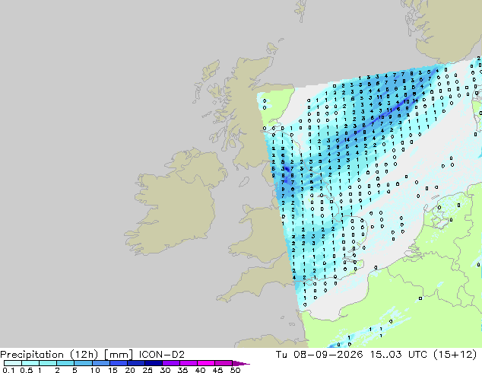Select the '(15+12)' forecast offset label
This screenshot has width=482, height=373.
tap(455, 355)
